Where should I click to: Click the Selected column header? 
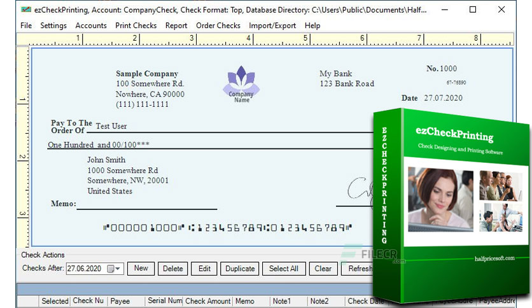pyautogui.click(x=55, y=301)
